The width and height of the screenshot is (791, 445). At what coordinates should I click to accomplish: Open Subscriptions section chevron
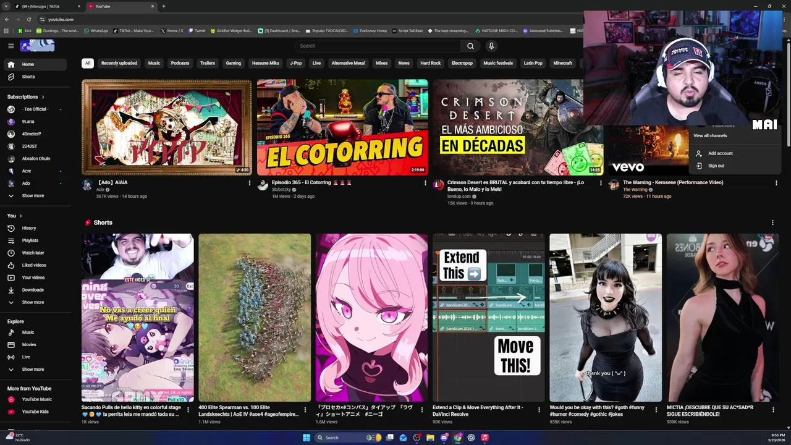click(x=43, y=97)
